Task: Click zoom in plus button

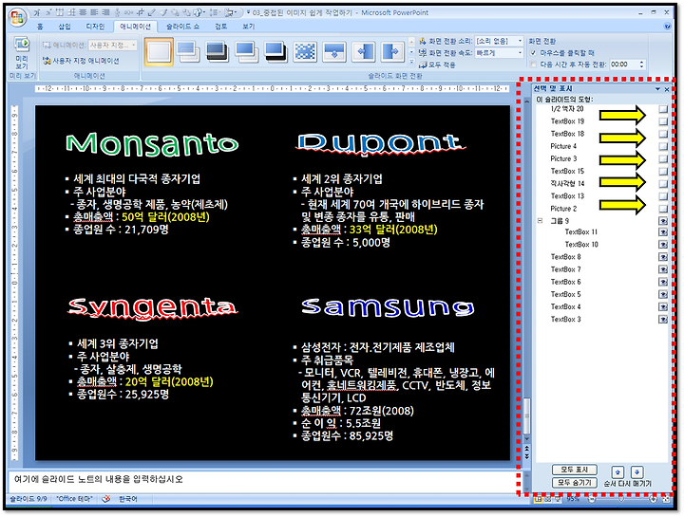Action: point(653,499)
